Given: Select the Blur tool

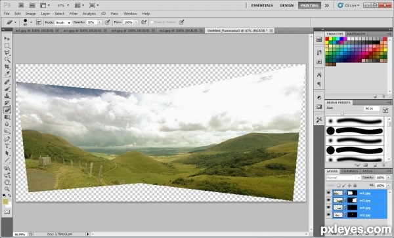Looking at the screenshot, I should pos(7,124).
